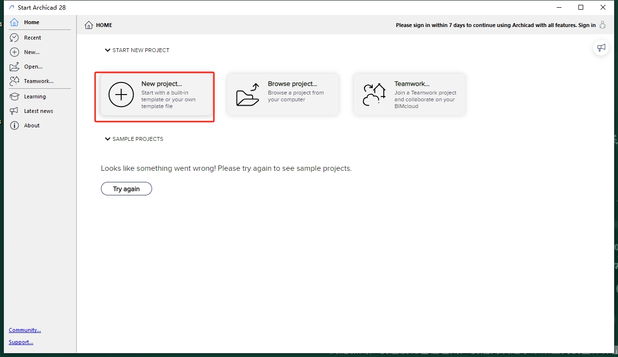Click the Sign in link in header

coord(587,25)
